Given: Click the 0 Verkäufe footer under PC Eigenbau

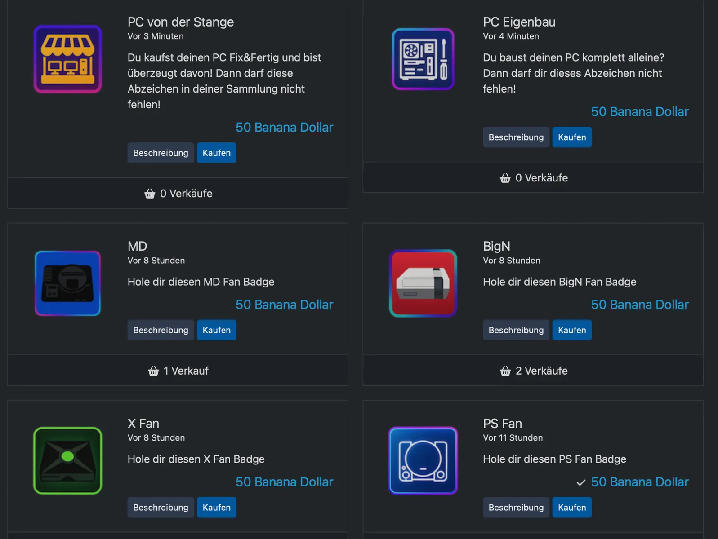Looking at the screenshot, I should (x=533, y=178).
